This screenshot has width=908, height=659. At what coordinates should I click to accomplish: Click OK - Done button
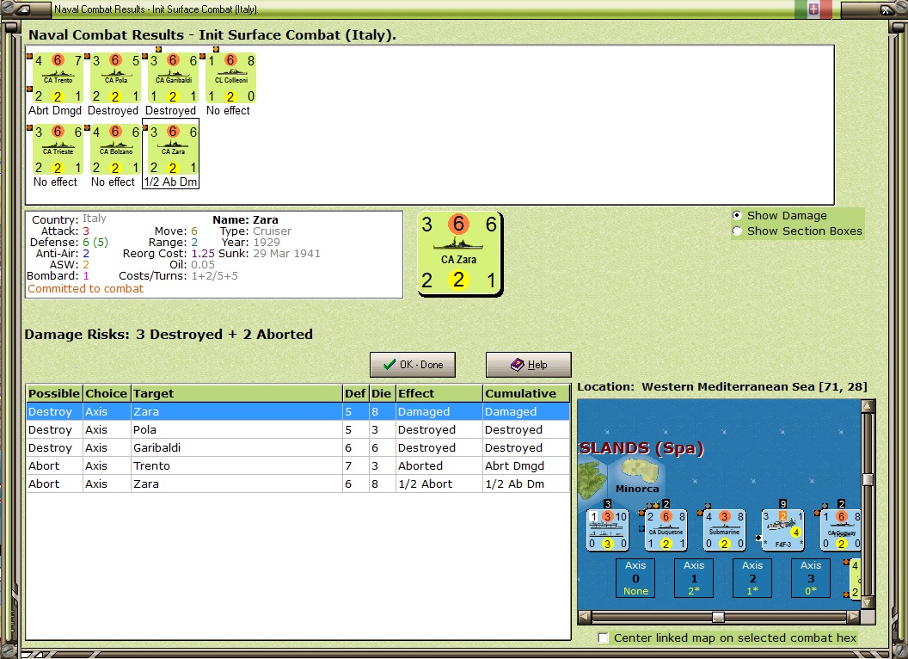413,365
